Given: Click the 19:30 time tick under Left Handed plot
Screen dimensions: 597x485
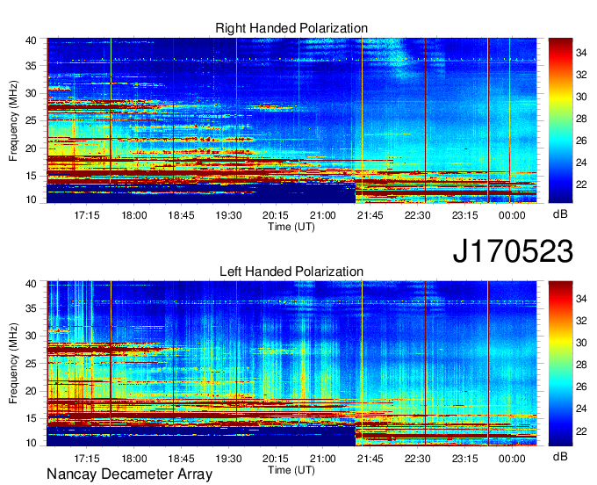Looking at the screenshot, I should 228,459.
